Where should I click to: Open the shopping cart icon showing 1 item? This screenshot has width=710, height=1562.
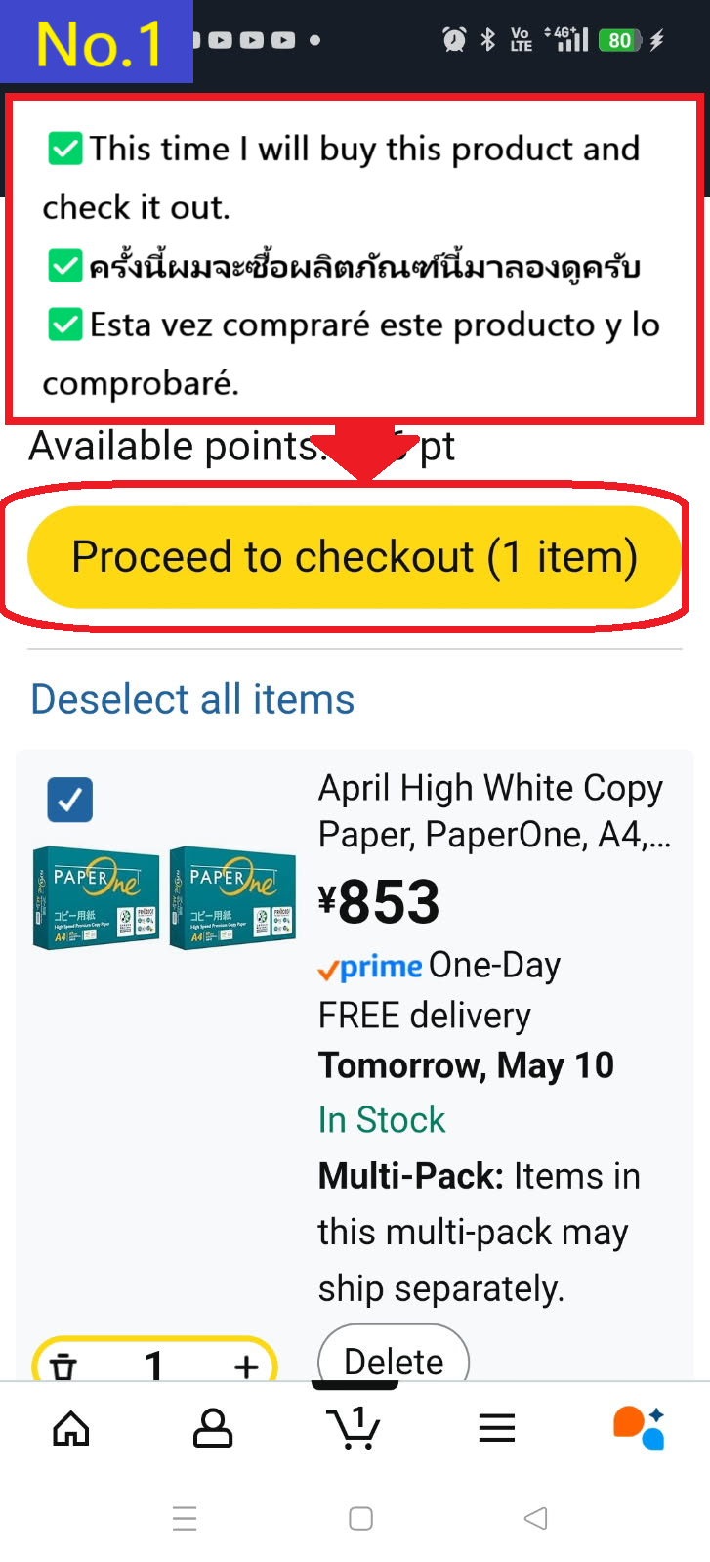click(x=355, y=1428)
